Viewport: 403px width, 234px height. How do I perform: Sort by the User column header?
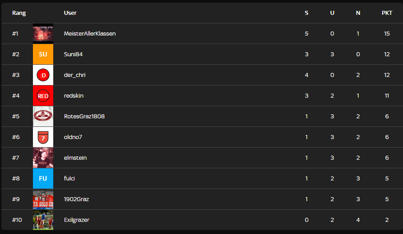click(x=70, y=13)
